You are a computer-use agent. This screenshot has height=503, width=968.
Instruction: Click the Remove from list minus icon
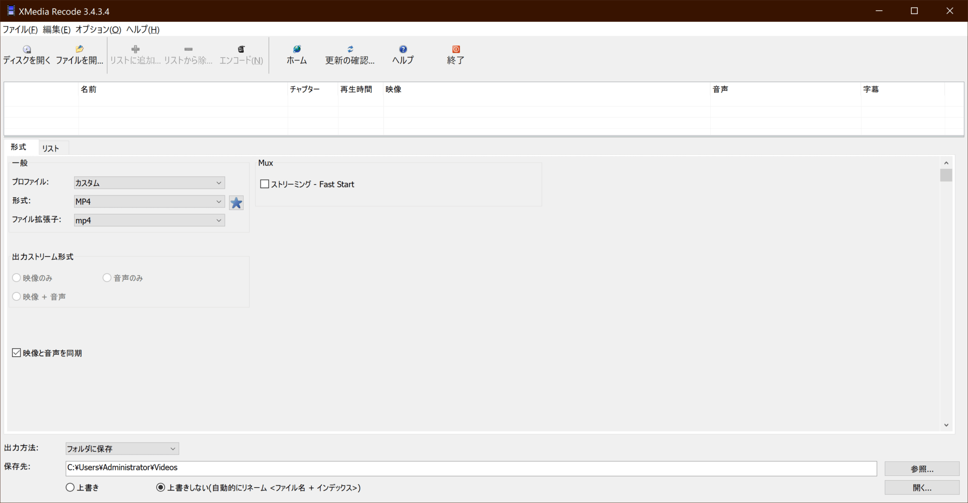(x=188, y=49)
